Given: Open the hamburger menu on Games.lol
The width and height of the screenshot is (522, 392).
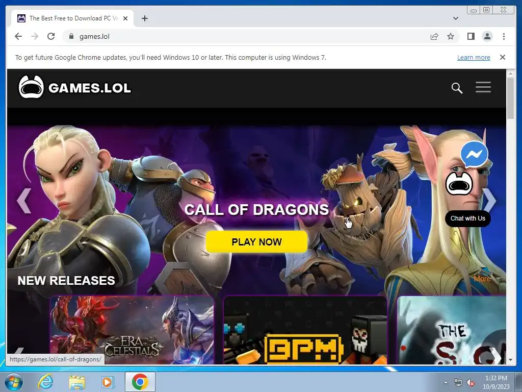Looking at the screenshot, I should pos(483,87).
